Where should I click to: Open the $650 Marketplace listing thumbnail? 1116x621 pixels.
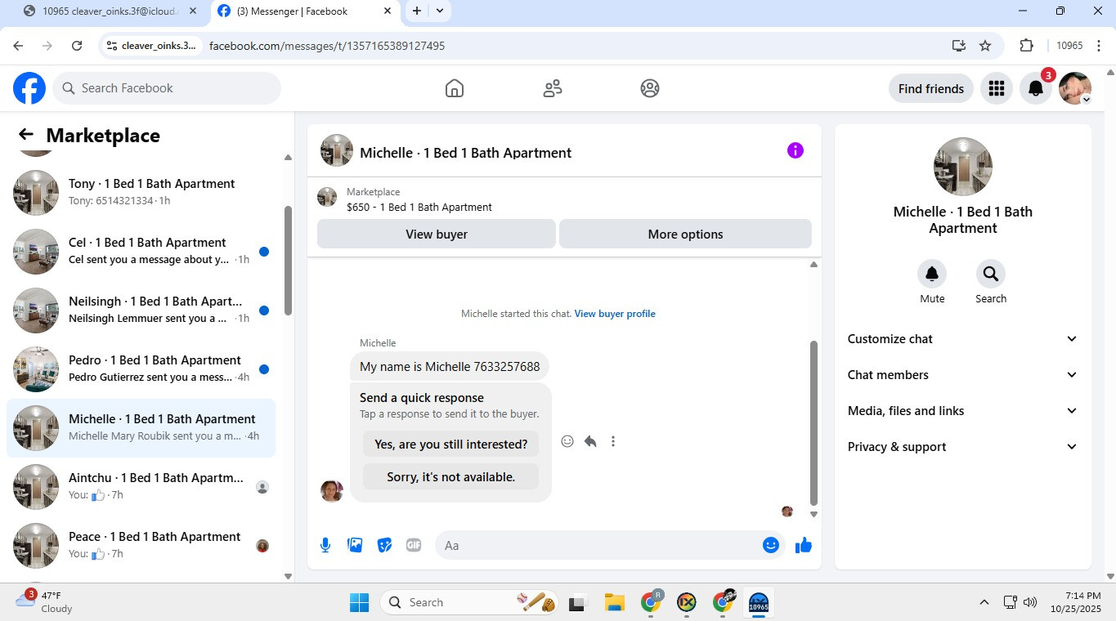click(327, 197)
